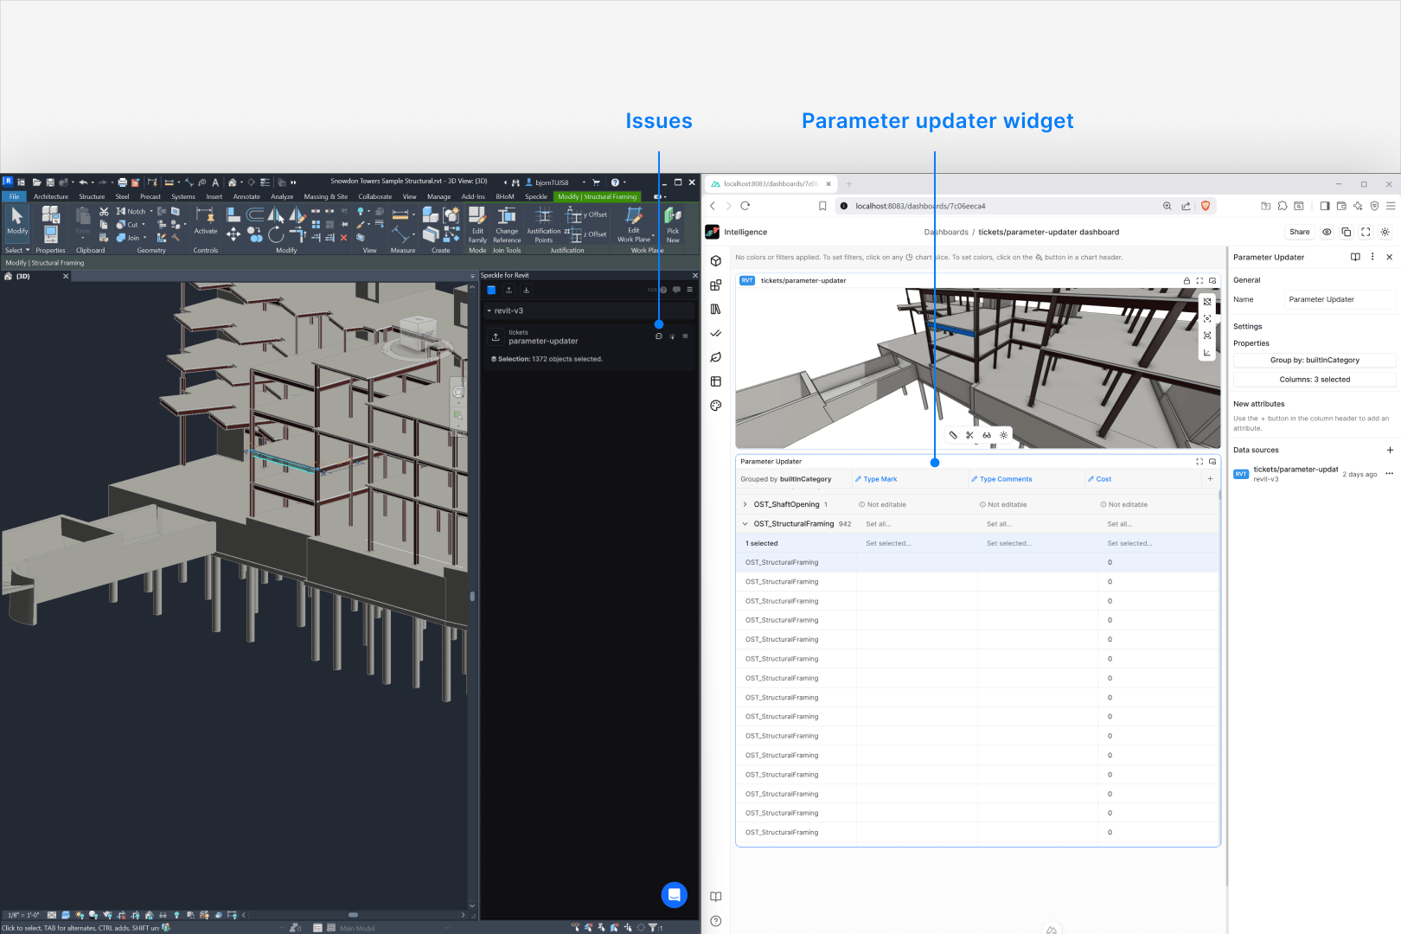The height and width of the screenshot is (934, 1401).
Task: Click the Cut geometry tool
Action: point(128,224)
